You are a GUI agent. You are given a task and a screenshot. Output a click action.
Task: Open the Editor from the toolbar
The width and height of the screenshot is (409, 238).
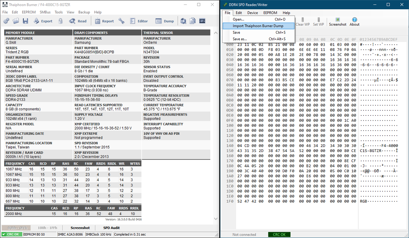click(139, 21)
